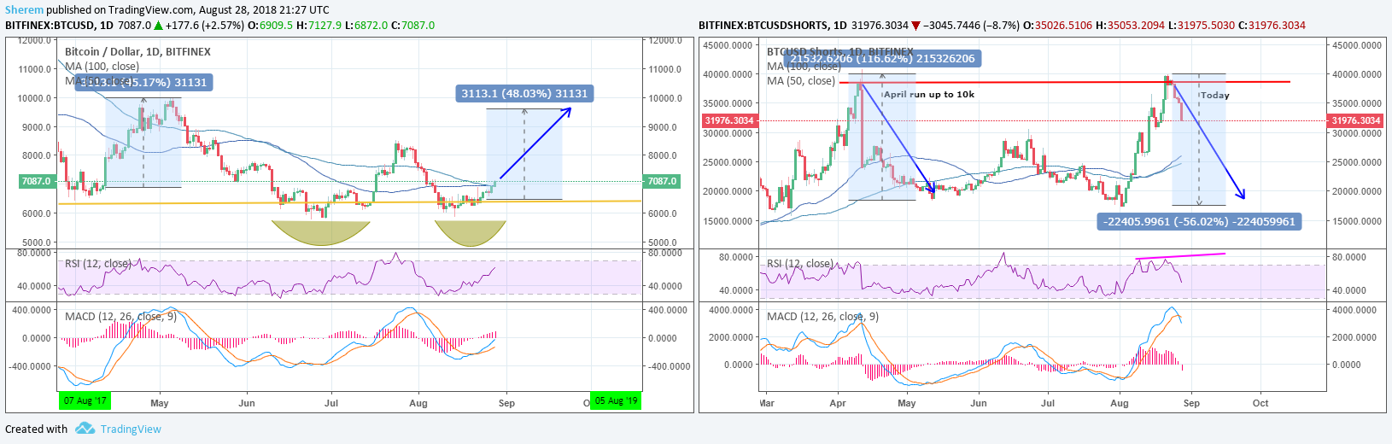This screenshot has width=1392, height=444.
Task: Select the BITFINEX:BTCUSD, 1D header title
Action: [x=59, y=26]
